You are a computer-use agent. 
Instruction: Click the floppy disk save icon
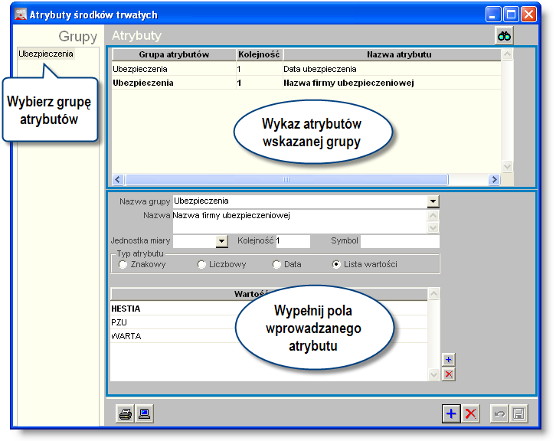518,413
